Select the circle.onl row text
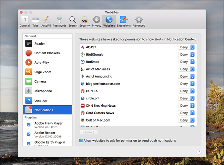This screenshot has height=165, width=224. pos(93,98)
